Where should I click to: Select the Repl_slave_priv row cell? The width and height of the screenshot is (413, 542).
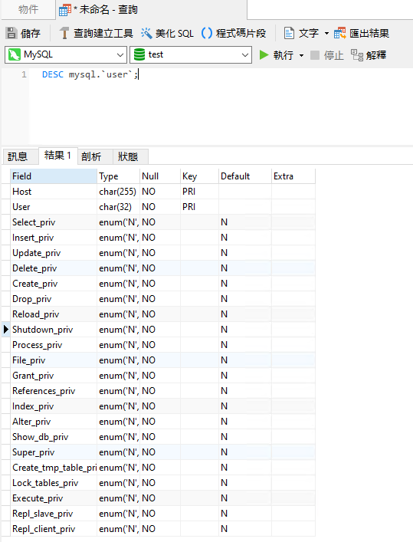click(x=54, y=514)
